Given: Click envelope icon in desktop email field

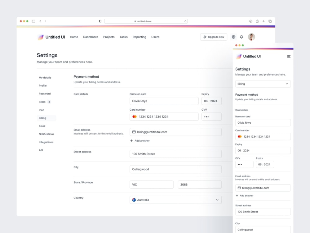Looking at the screenshot, I should [134, 132].
